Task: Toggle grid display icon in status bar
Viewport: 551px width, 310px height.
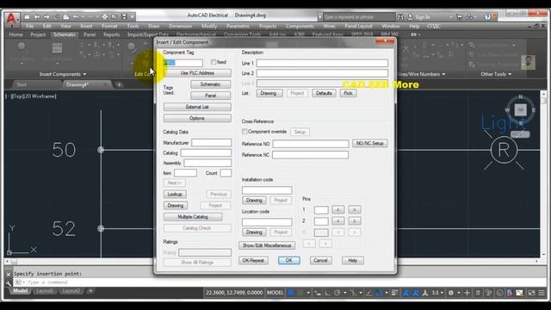Action: pyautogui.click(x=291, y=293)
